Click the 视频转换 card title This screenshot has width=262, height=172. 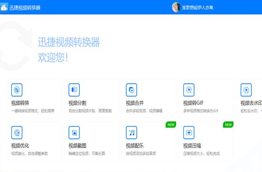[20, 103]
